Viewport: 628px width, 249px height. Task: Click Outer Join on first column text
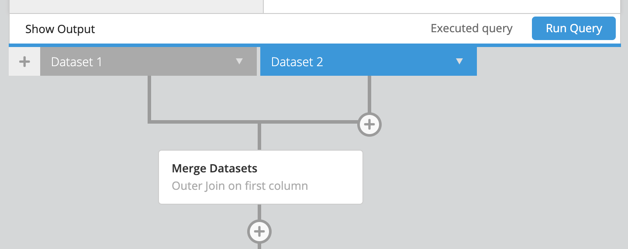coord(240,186)
